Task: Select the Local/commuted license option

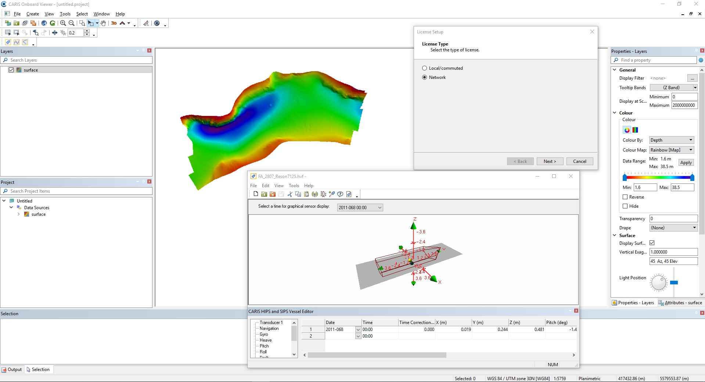Action: [424, 68]
